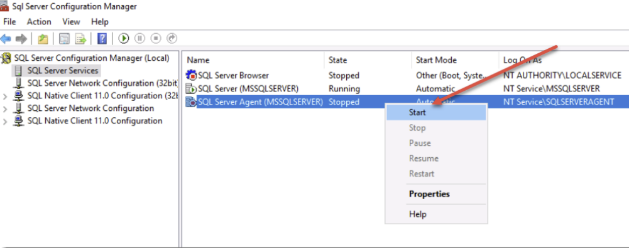629x248 pixels.
Task: Click NT Service\MSSQLSERVER log on cell
Action: point(552,89)
